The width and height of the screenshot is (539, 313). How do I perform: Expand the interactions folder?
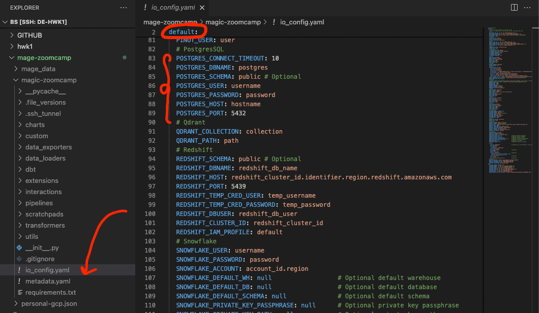pyautogui.click(x=20, y=192)
